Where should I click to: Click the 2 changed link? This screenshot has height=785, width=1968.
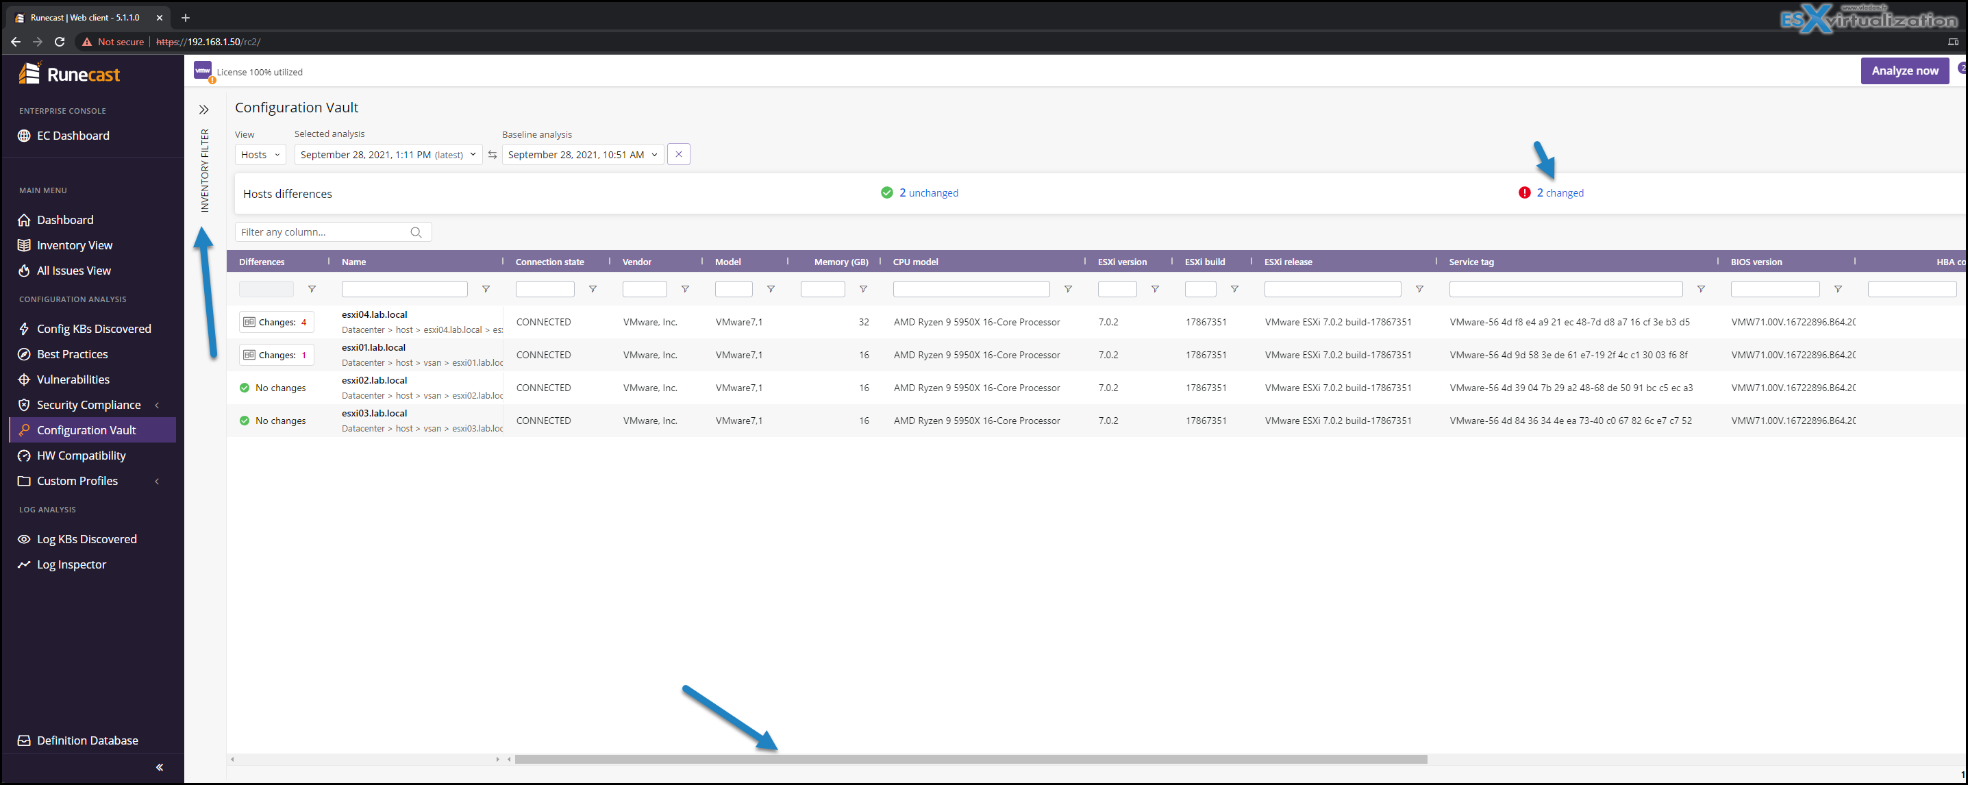[1560, 193]
